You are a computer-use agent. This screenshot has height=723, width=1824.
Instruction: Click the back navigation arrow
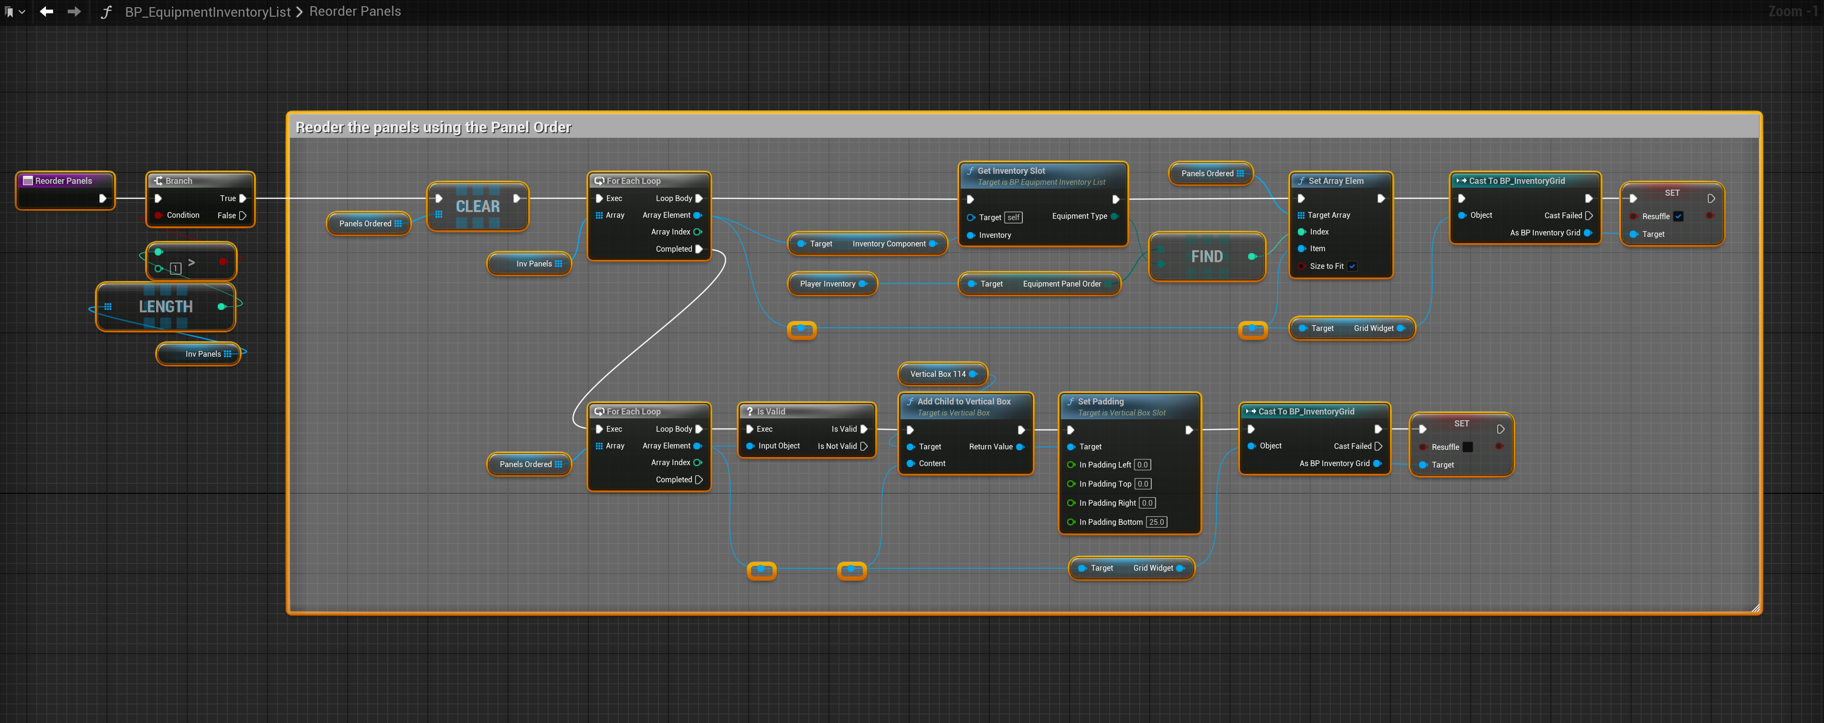point(47,11)
